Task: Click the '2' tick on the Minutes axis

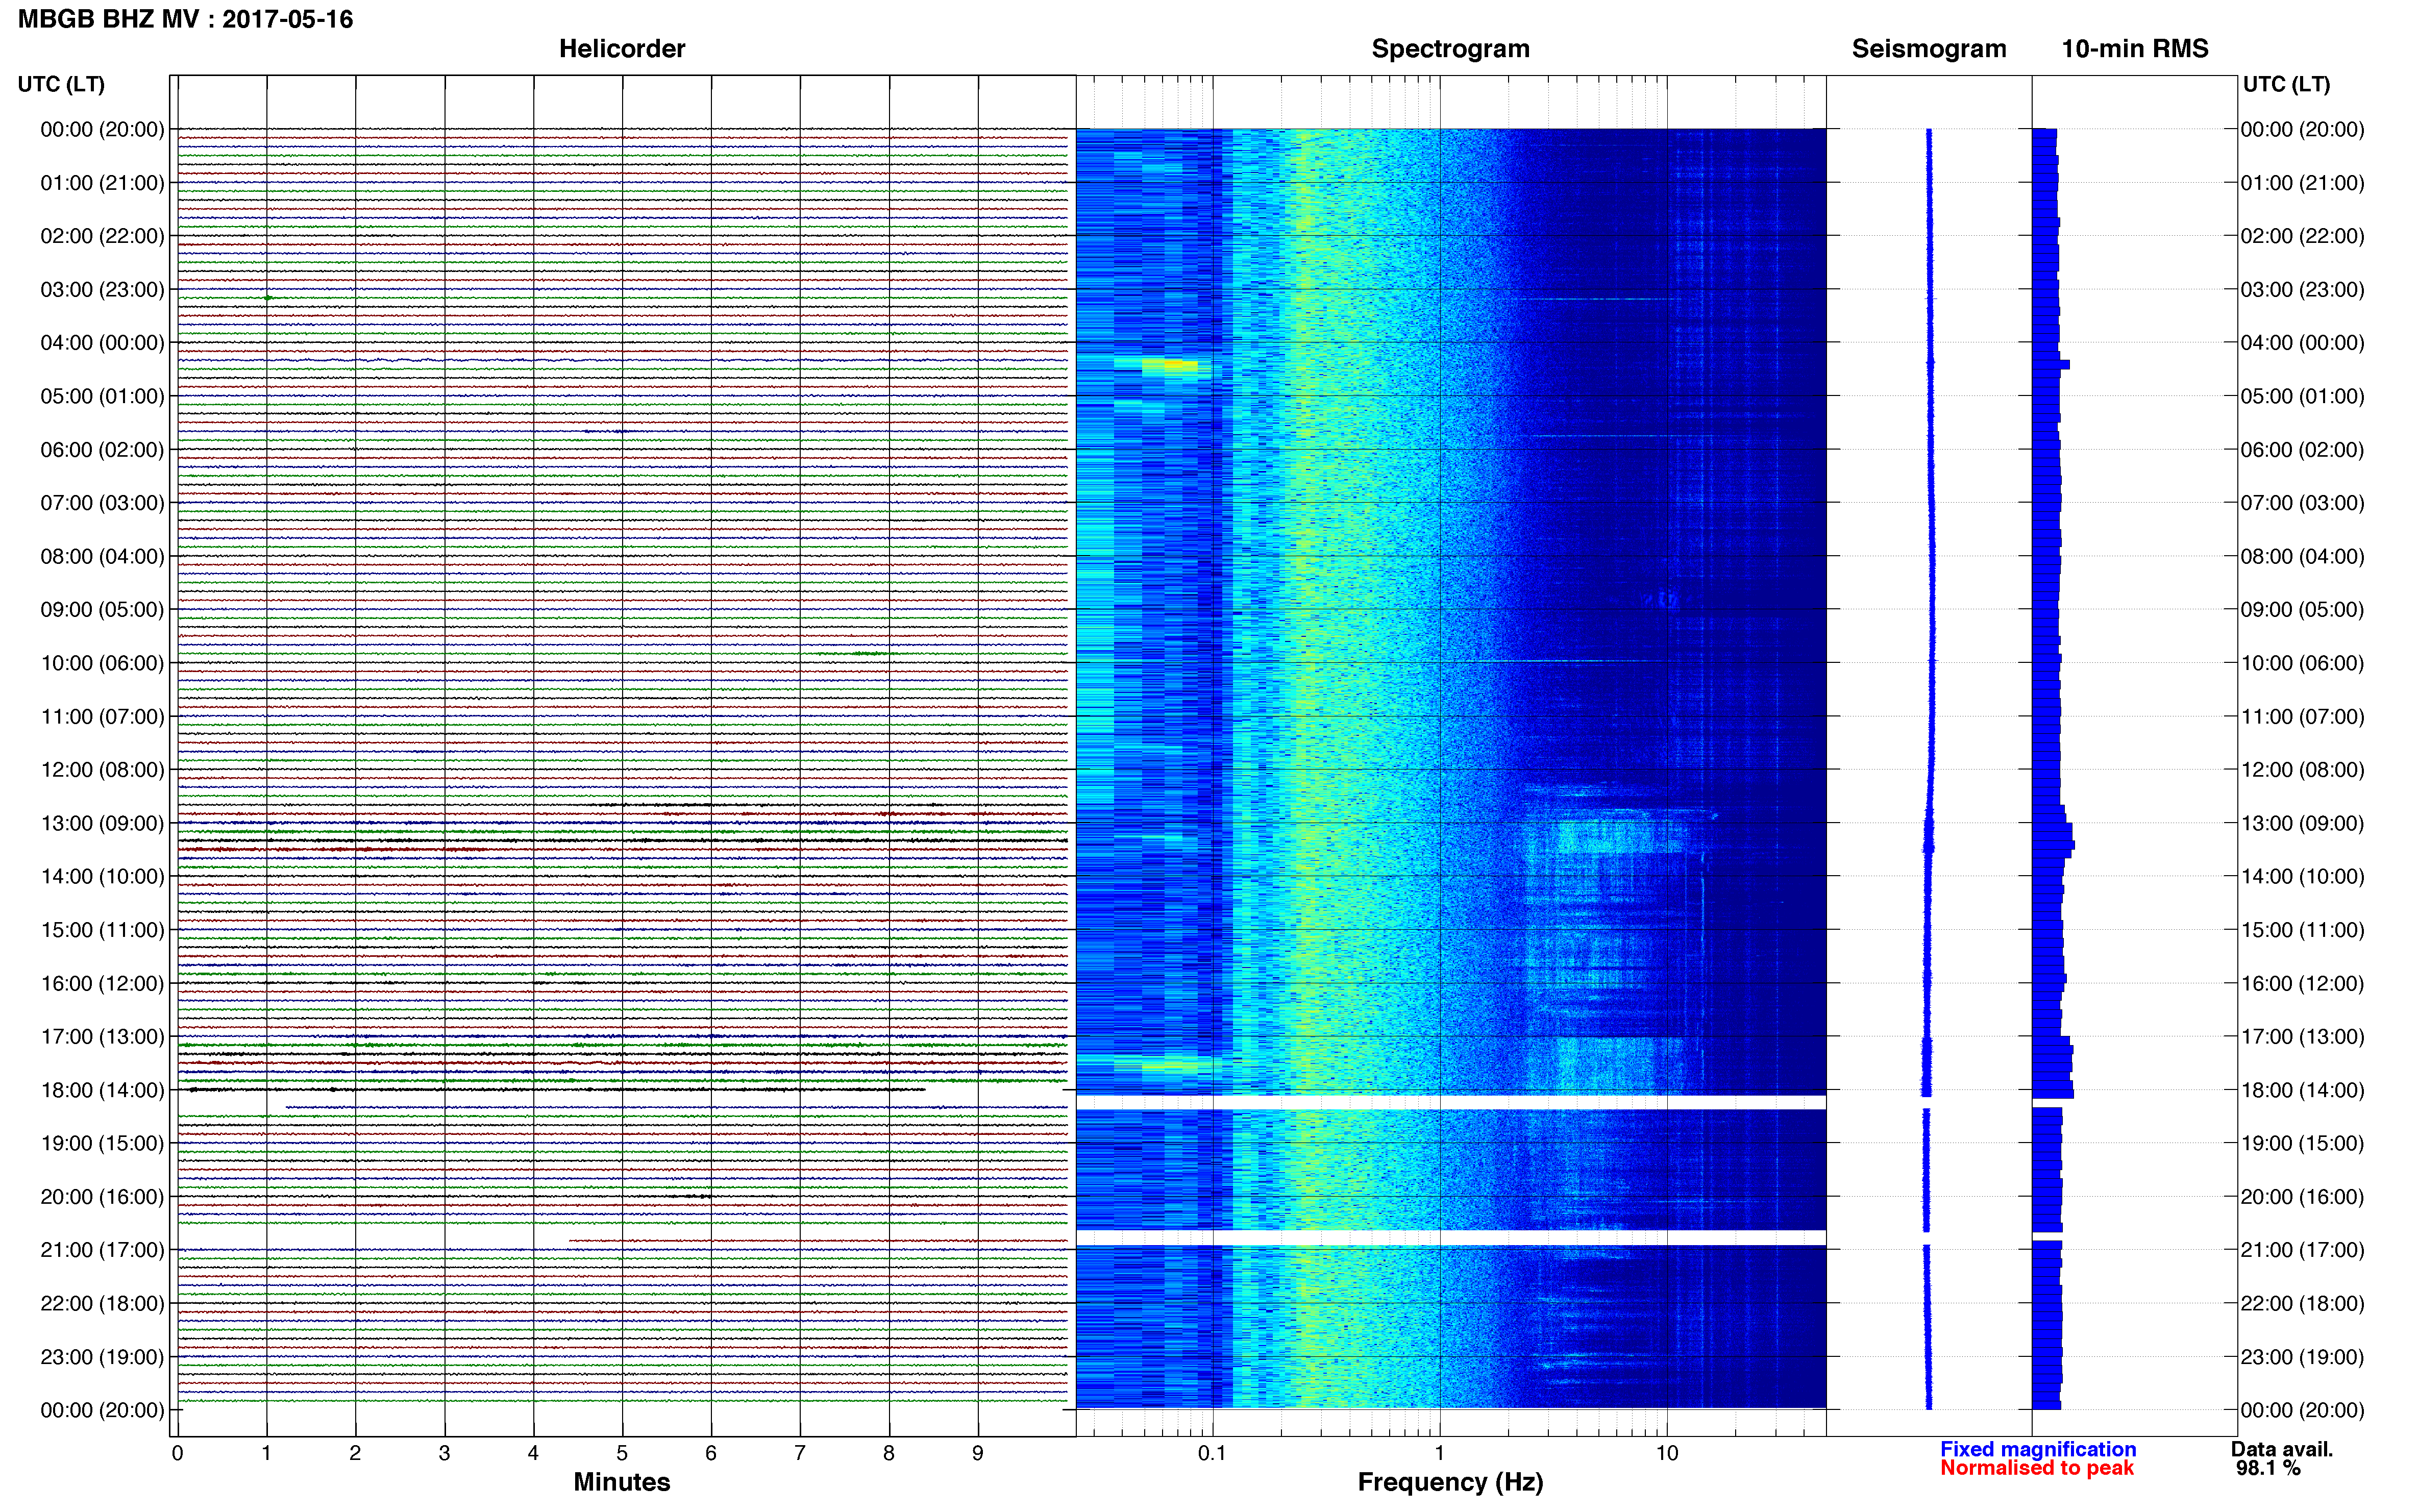Action: [355, 1453]
